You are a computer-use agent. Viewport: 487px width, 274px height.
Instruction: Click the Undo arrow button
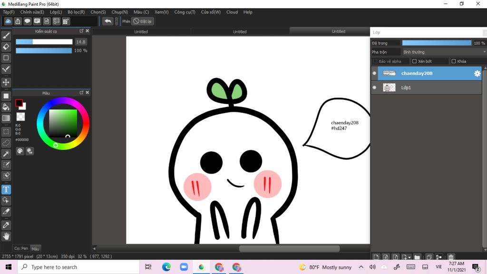108,21
